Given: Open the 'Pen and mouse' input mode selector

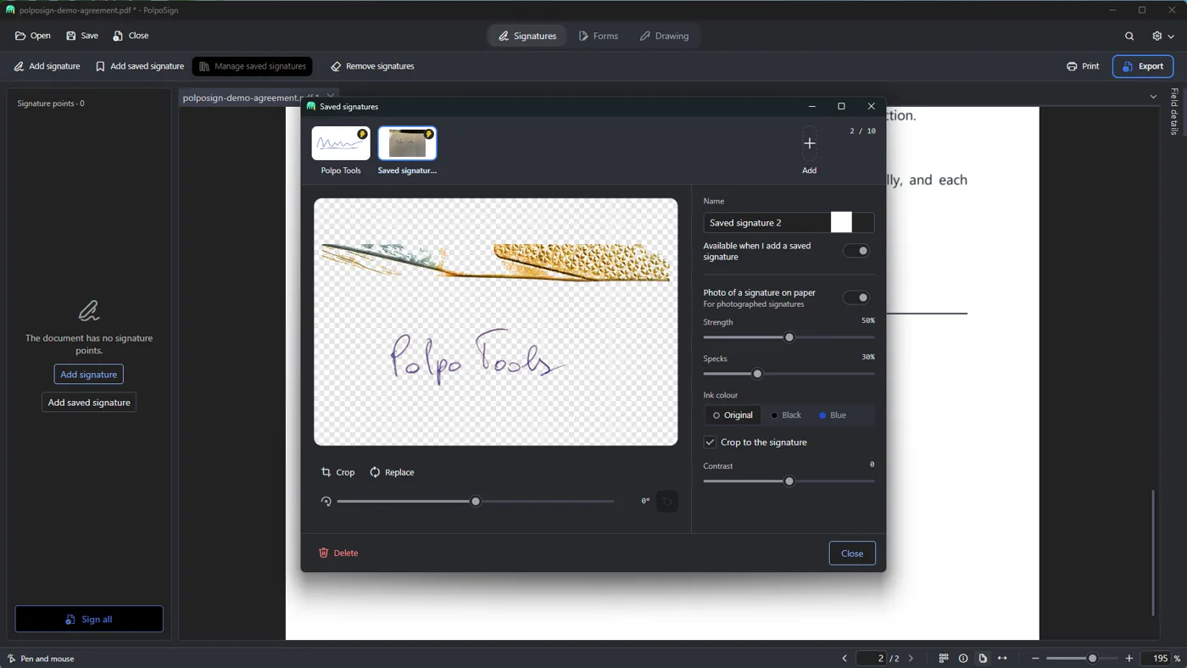Looking at the screenshot, I should [41, 659].
